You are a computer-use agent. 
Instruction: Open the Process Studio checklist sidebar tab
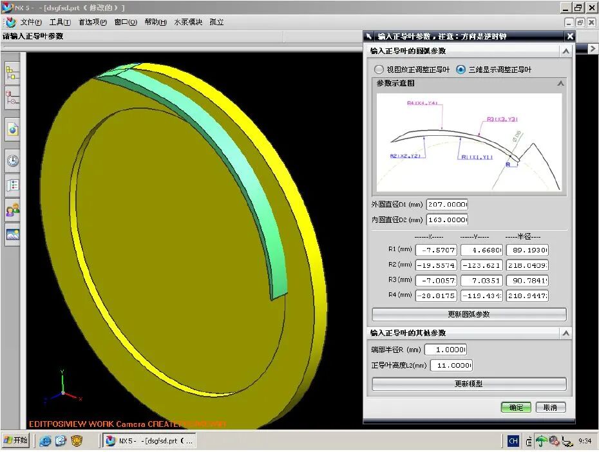(12, 185)
